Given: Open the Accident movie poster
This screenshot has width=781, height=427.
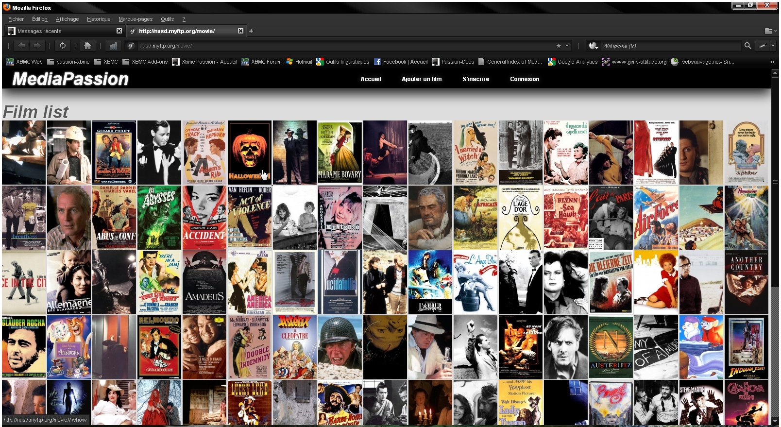Looking at the screenshot, I should click(204, 218).
